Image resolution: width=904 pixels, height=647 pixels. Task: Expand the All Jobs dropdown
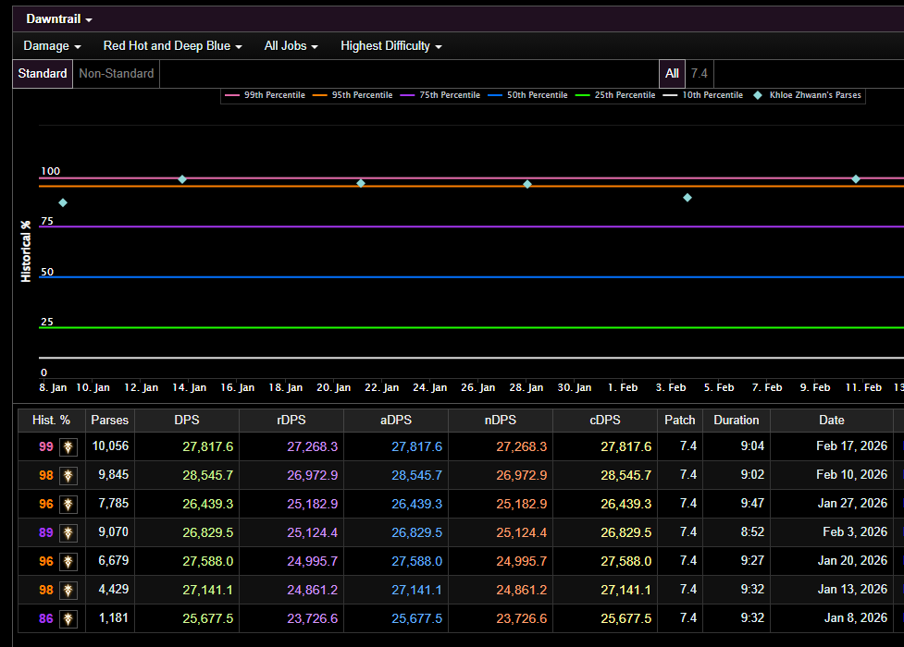(x=291, y=46)
